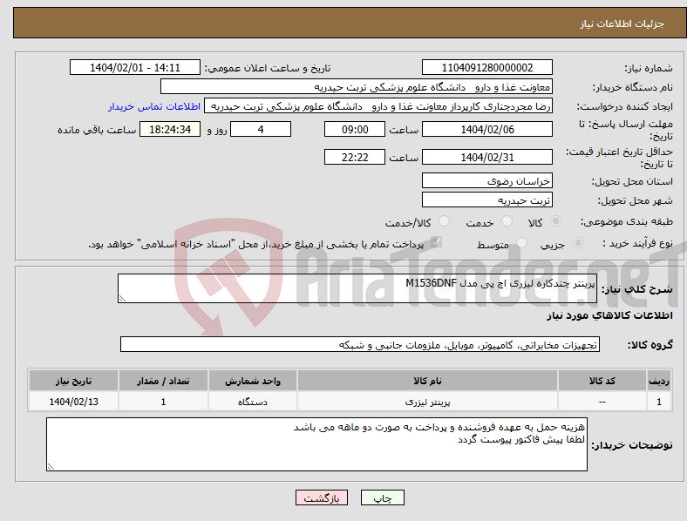The image size is (687, 521).
Task: Click the validity time field 22:22
Action: (355, 157)
